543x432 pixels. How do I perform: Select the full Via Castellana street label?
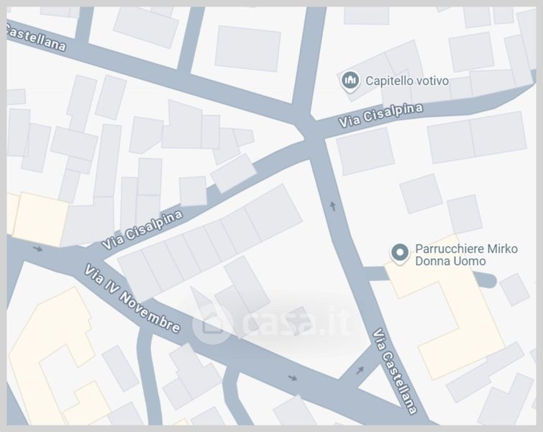point(394,372)
